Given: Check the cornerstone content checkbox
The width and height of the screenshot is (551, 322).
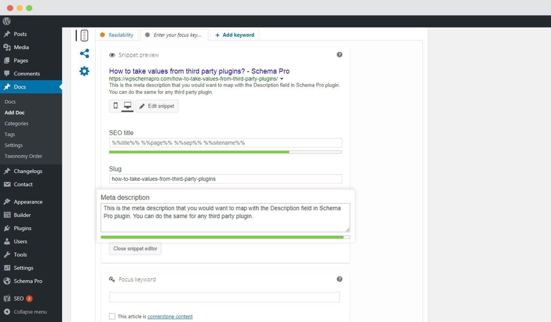Looking at the screenshot, I should pyautogui.click(x=112, y=317).
